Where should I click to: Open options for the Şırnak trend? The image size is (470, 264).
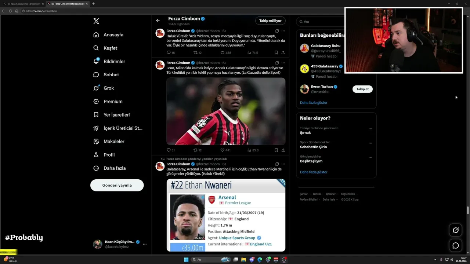[370, 129]
